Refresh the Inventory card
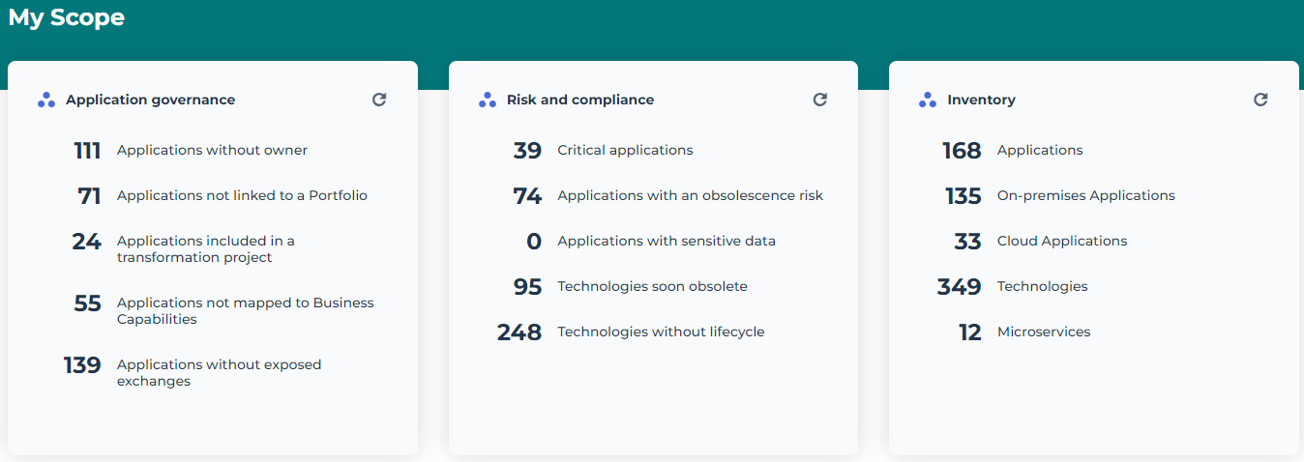Image resolution: width=1304 pixels, height=462 pixels. pyautogui.click(x=1260, y=100)
